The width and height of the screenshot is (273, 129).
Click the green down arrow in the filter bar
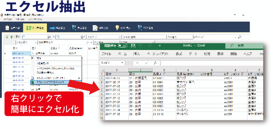pos(7,37)
